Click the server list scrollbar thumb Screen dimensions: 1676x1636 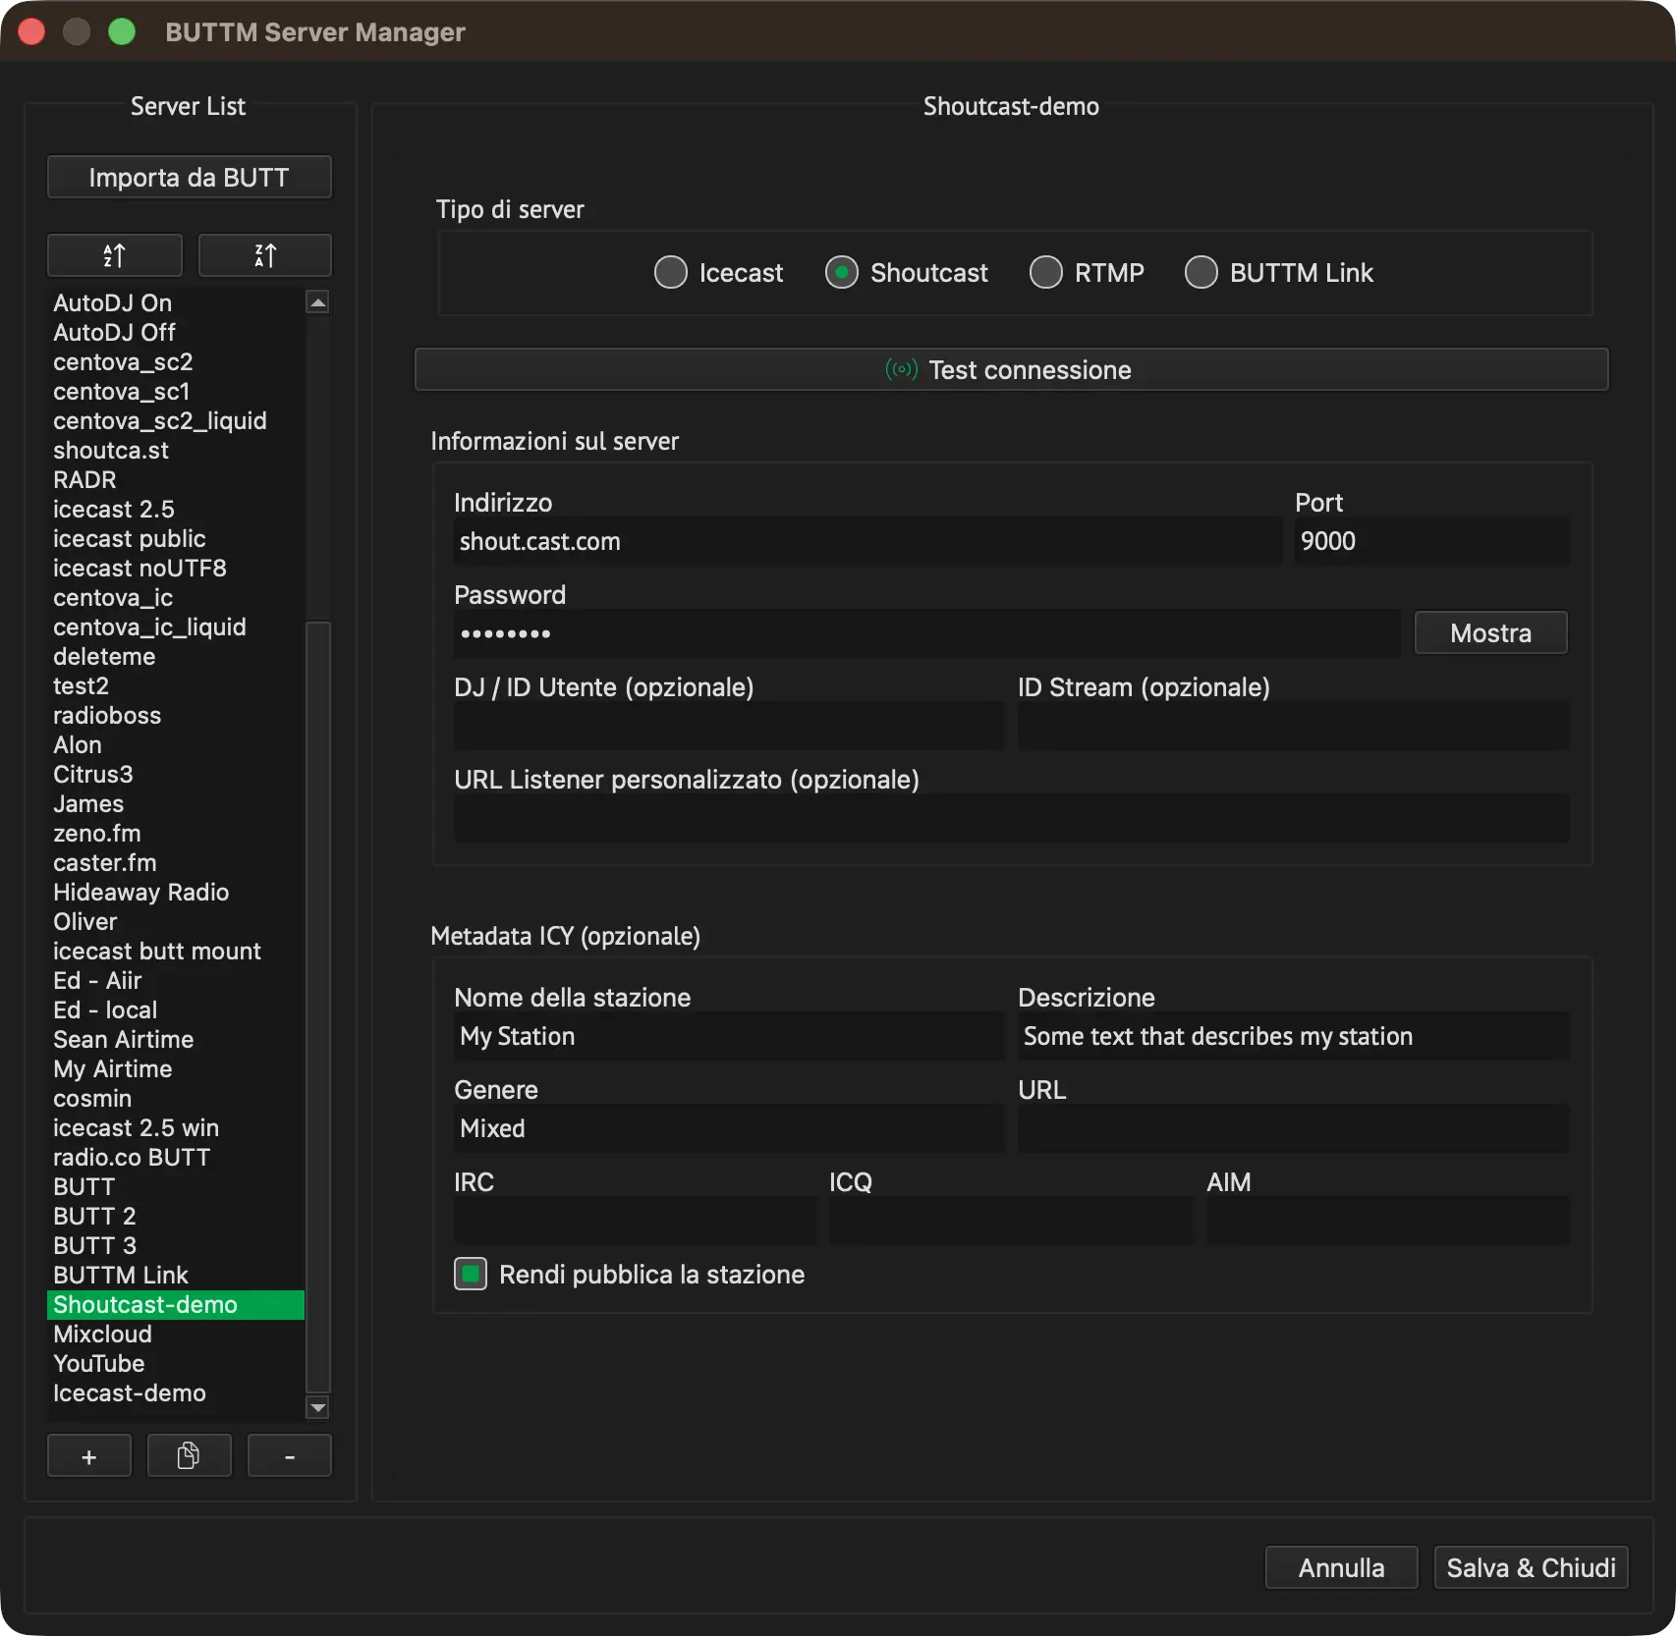click(318, 1007)
